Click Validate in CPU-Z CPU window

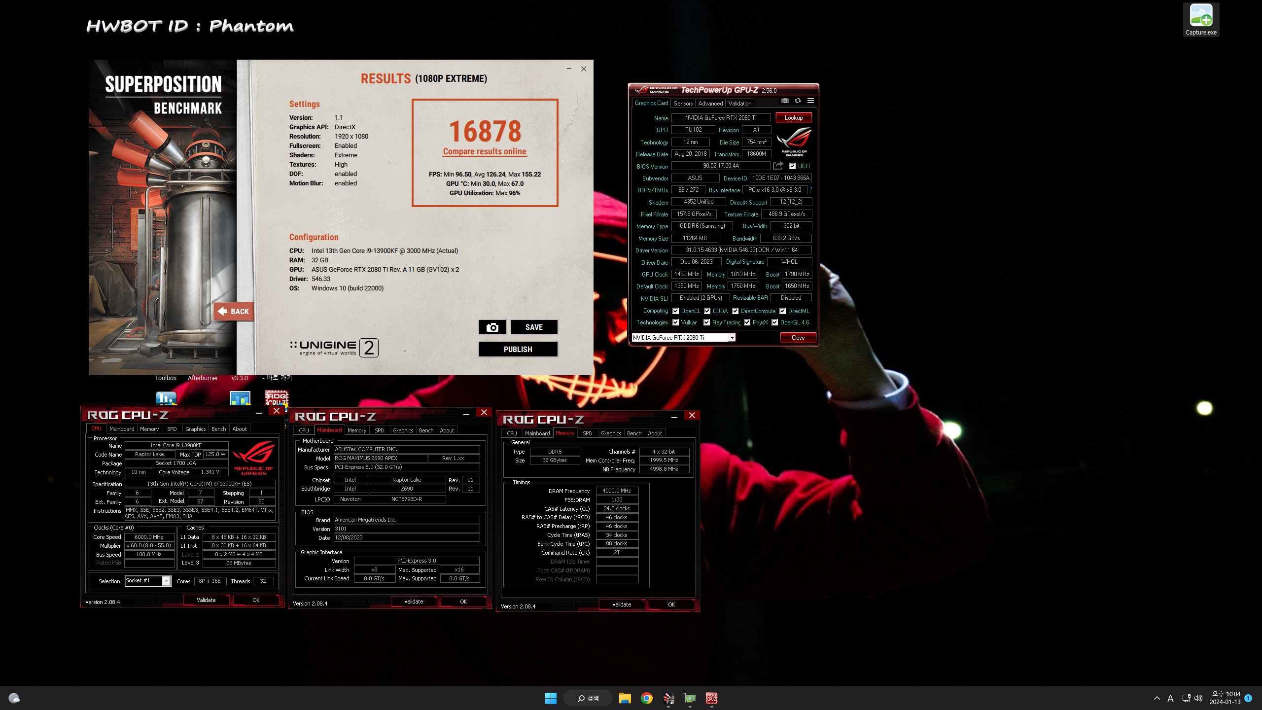206,600
